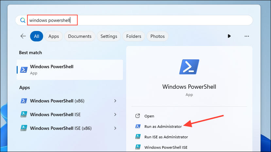
Task: Open the three-dot options menu
Action: coord(247,36)
